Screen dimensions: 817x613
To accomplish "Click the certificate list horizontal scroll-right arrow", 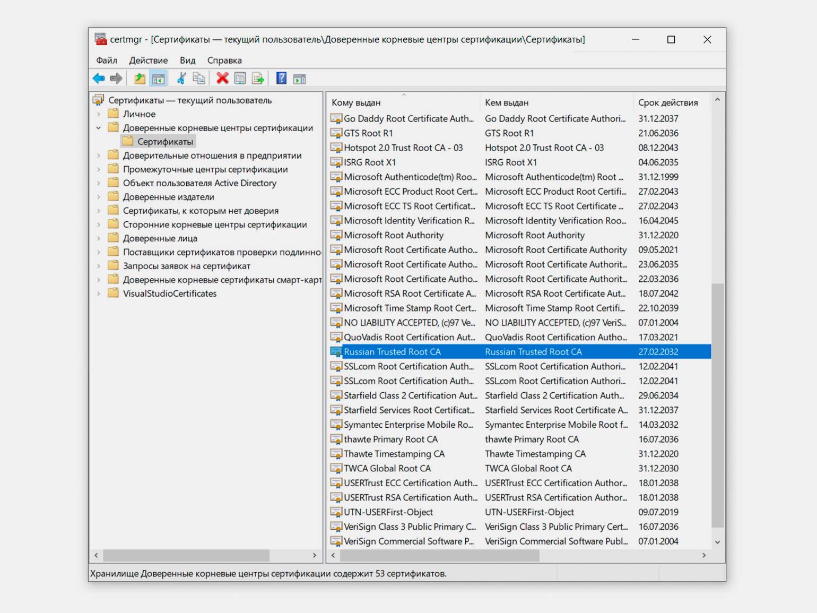I will [704, 555].
